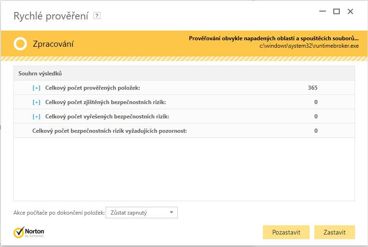Click the Akce počítače po dokončení label

tap(59, 213)
